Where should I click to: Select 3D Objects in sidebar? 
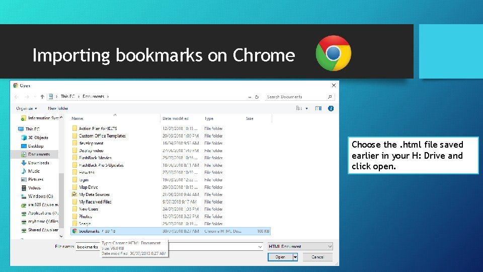pyautogui.click(x=38, y=138)
